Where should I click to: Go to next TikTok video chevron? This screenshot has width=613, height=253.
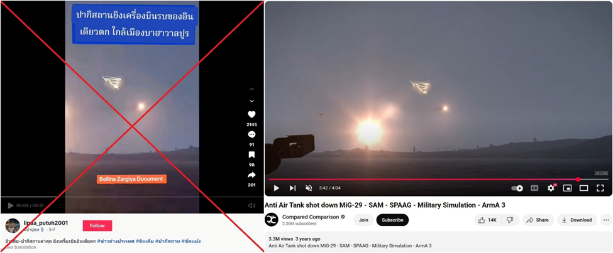(x=251, y=101)
